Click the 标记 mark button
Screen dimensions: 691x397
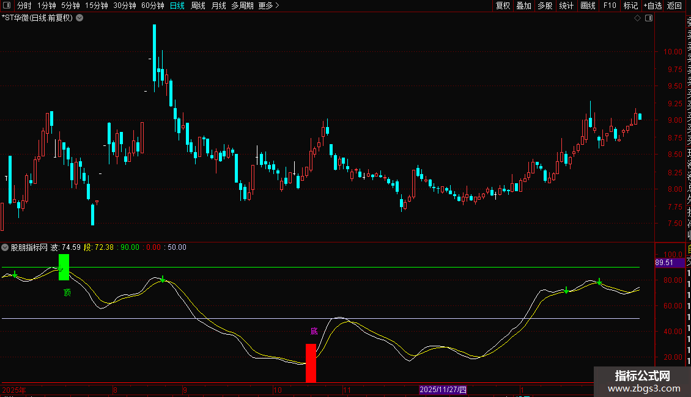630,5
